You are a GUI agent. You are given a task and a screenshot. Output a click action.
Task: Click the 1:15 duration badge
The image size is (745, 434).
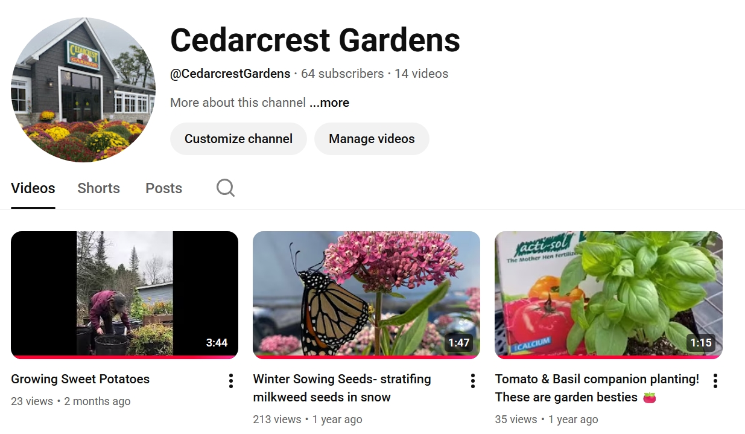click(701, 343)
